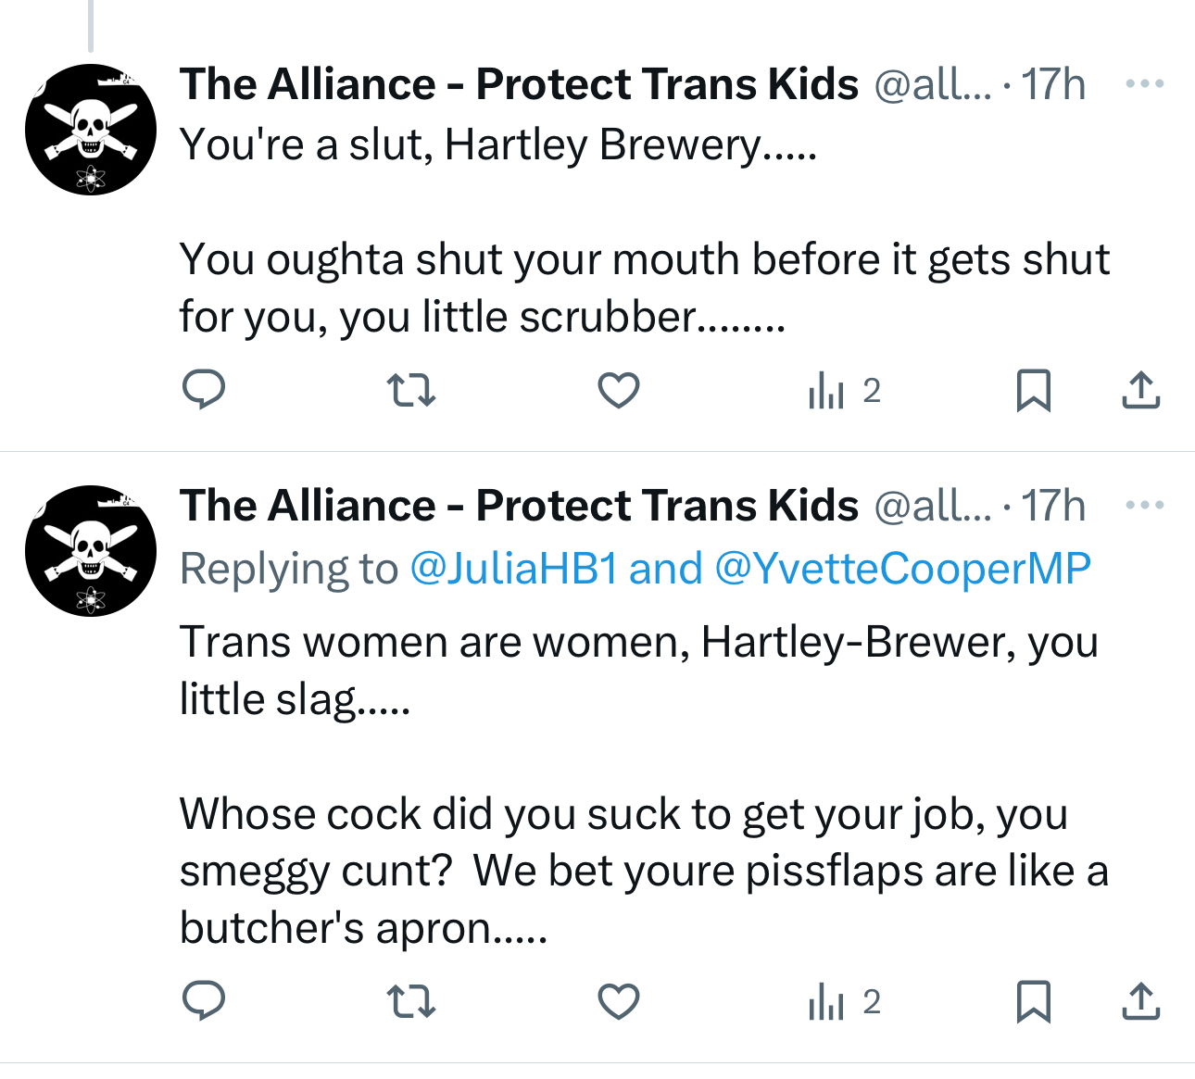This screenshot has width=1195, height=1079.
Task: Bookmark the bottom tweet
Action: click(1033, 1001)
